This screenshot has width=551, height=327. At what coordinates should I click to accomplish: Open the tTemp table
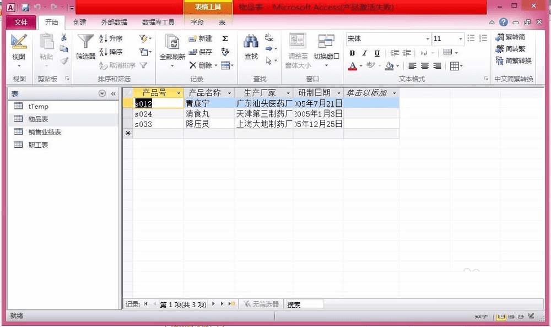pyautogui.click(x=63, y=106)
